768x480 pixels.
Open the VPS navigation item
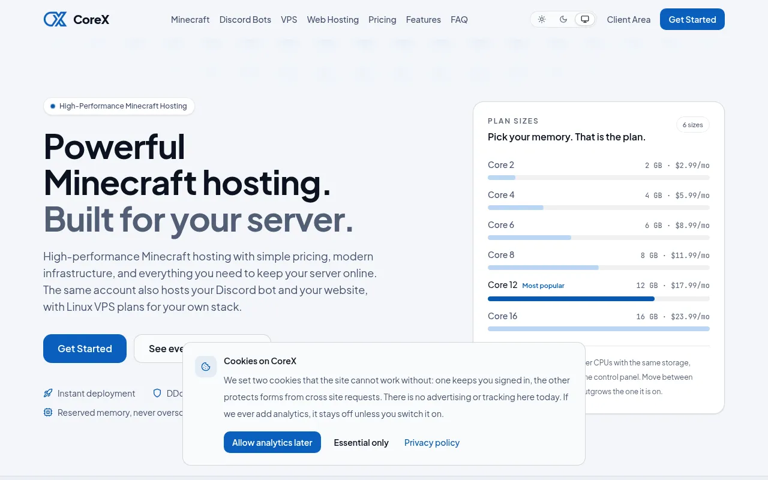point(289,19)
